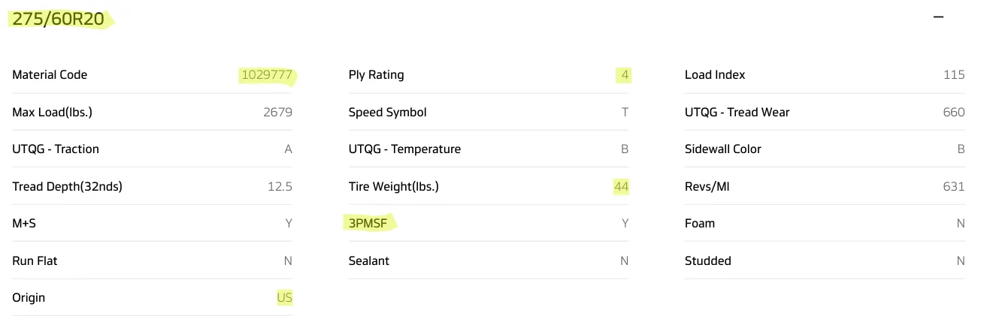The image size is (981, 316).
Task: Click the Ply Rating value 4
Action: coord(625,74)
